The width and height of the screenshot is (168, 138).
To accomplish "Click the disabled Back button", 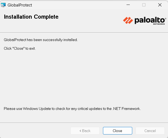I will pyautogui.click(x=85, y=131).
